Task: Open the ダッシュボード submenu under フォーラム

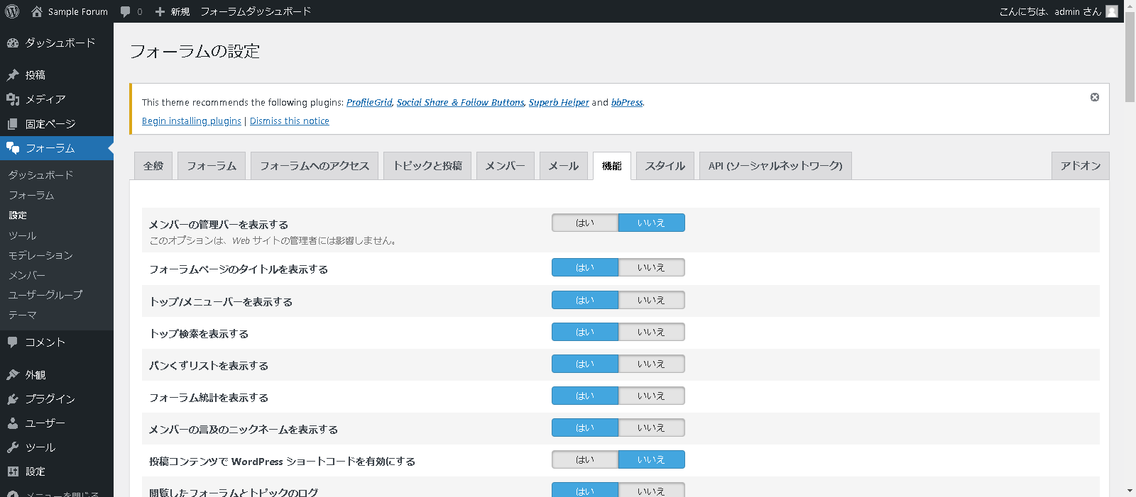Action: tap(41, 175)
